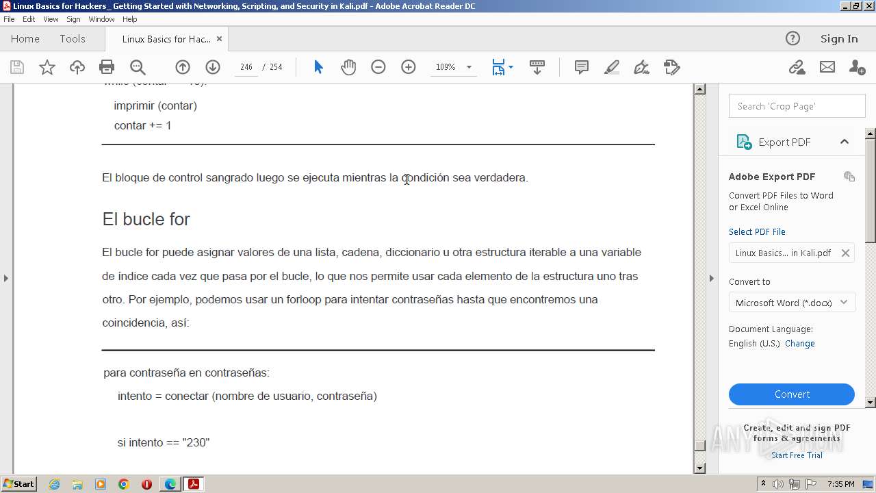Open Opera browser from taskbar
The width and height of the screenshot is (876, 493).
[146, 484]
